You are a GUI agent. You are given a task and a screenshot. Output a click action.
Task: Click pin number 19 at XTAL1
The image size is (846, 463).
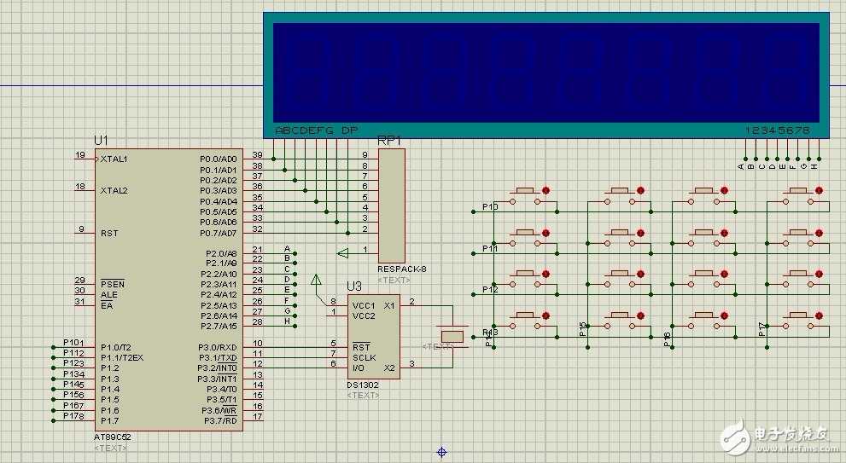[x=80, y=155]
